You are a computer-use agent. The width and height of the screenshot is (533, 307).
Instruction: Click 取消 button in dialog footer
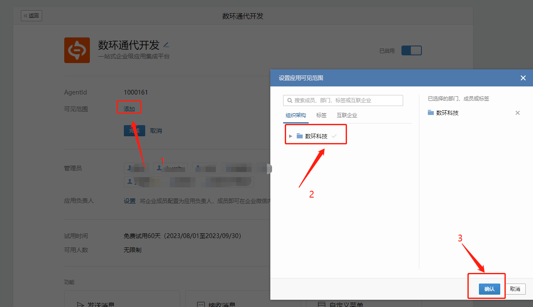[x=515, y=289]
